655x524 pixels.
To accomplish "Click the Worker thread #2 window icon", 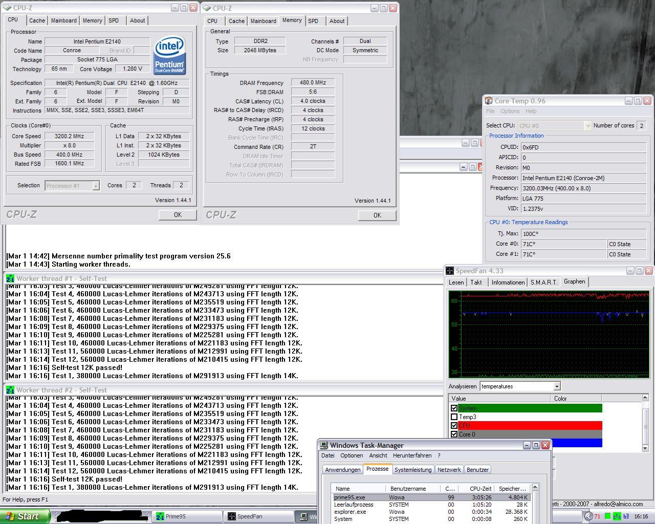I will (x=10, y=390).
